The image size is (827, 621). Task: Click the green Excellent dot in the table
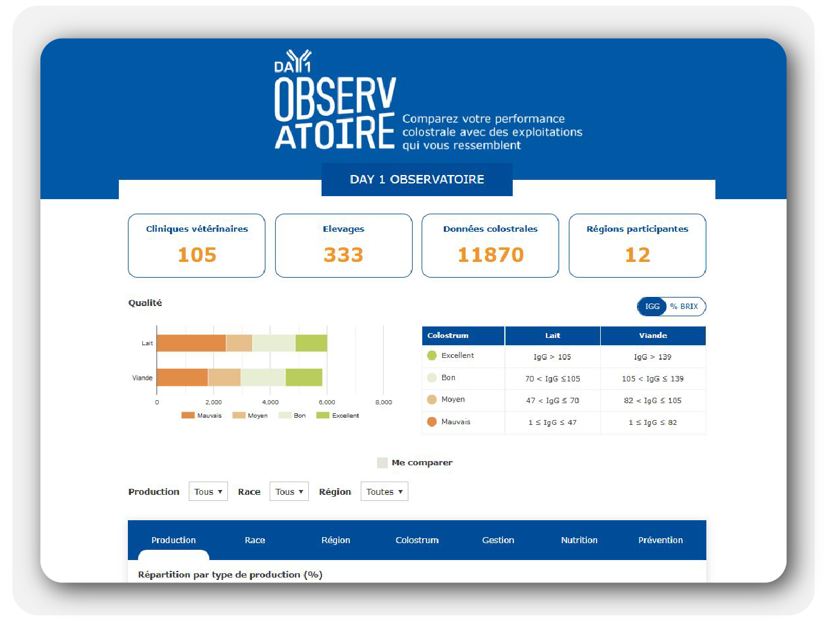pos(432,355)
